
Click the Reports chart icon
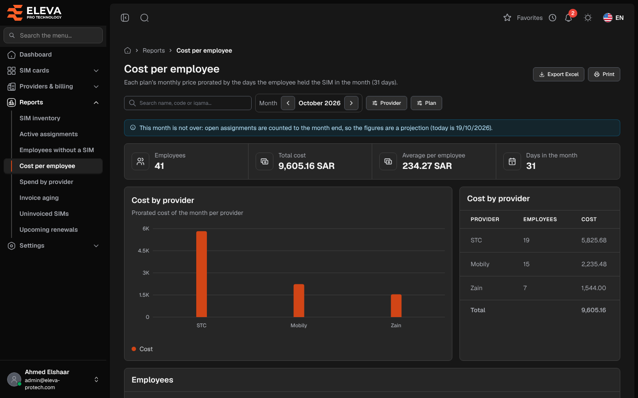point(12,102)
